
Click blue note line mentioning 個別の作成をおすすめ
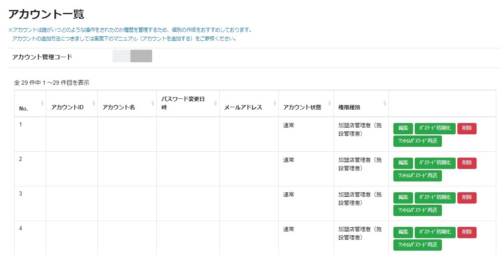point(131,30)
